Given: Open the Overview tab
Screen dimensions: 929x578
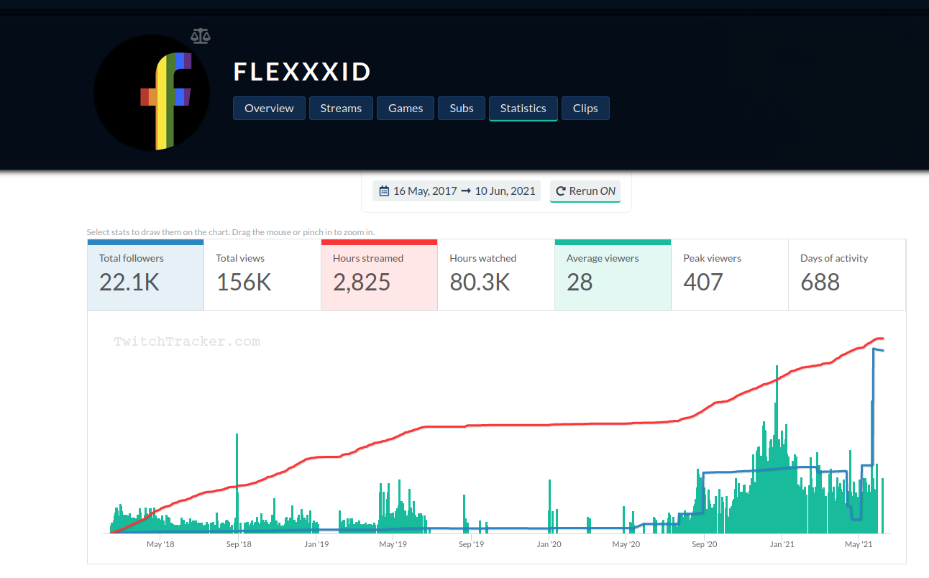Looking at the screenshot, I should [269, 109].
